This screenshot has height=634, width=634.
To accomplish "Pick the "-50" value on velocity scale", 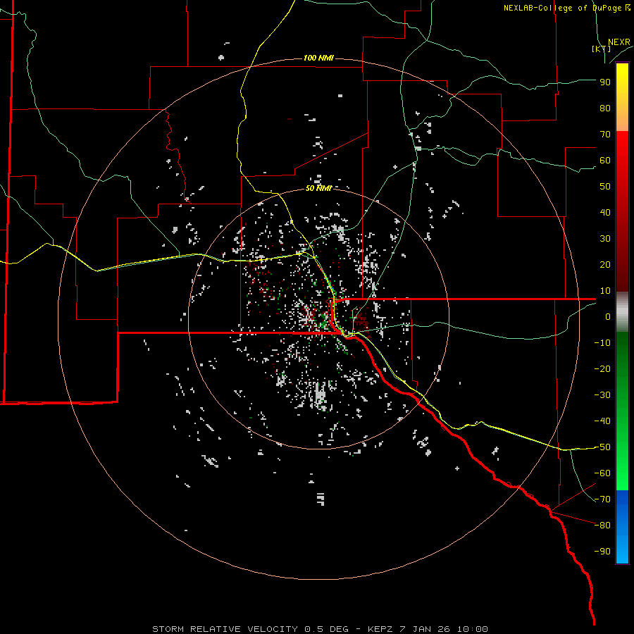I will (x=602, y=447).
